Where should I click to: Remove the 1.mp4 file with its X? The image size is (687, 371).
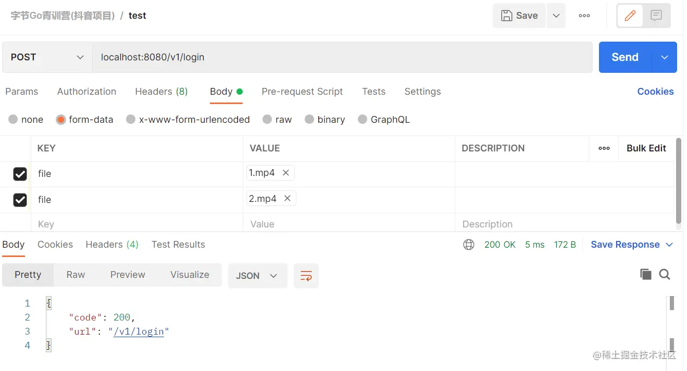pyautogui.click(x=285, y=173)
